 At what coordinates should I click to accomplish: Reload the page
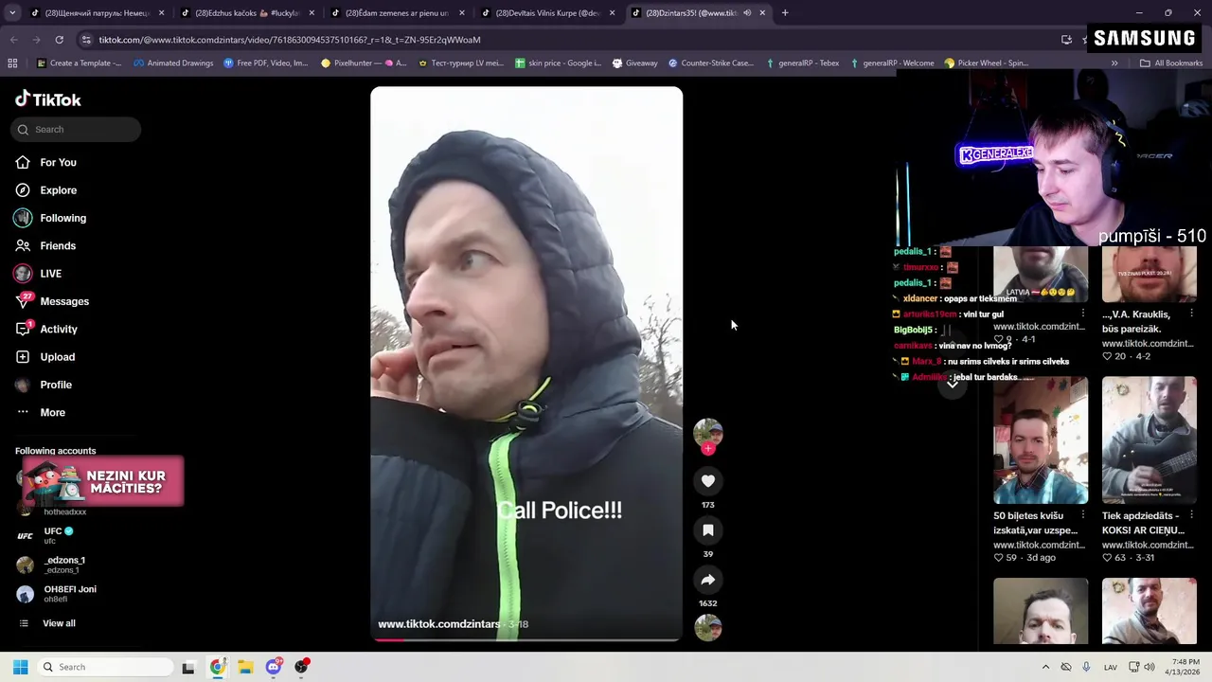(x=59, y=40)
